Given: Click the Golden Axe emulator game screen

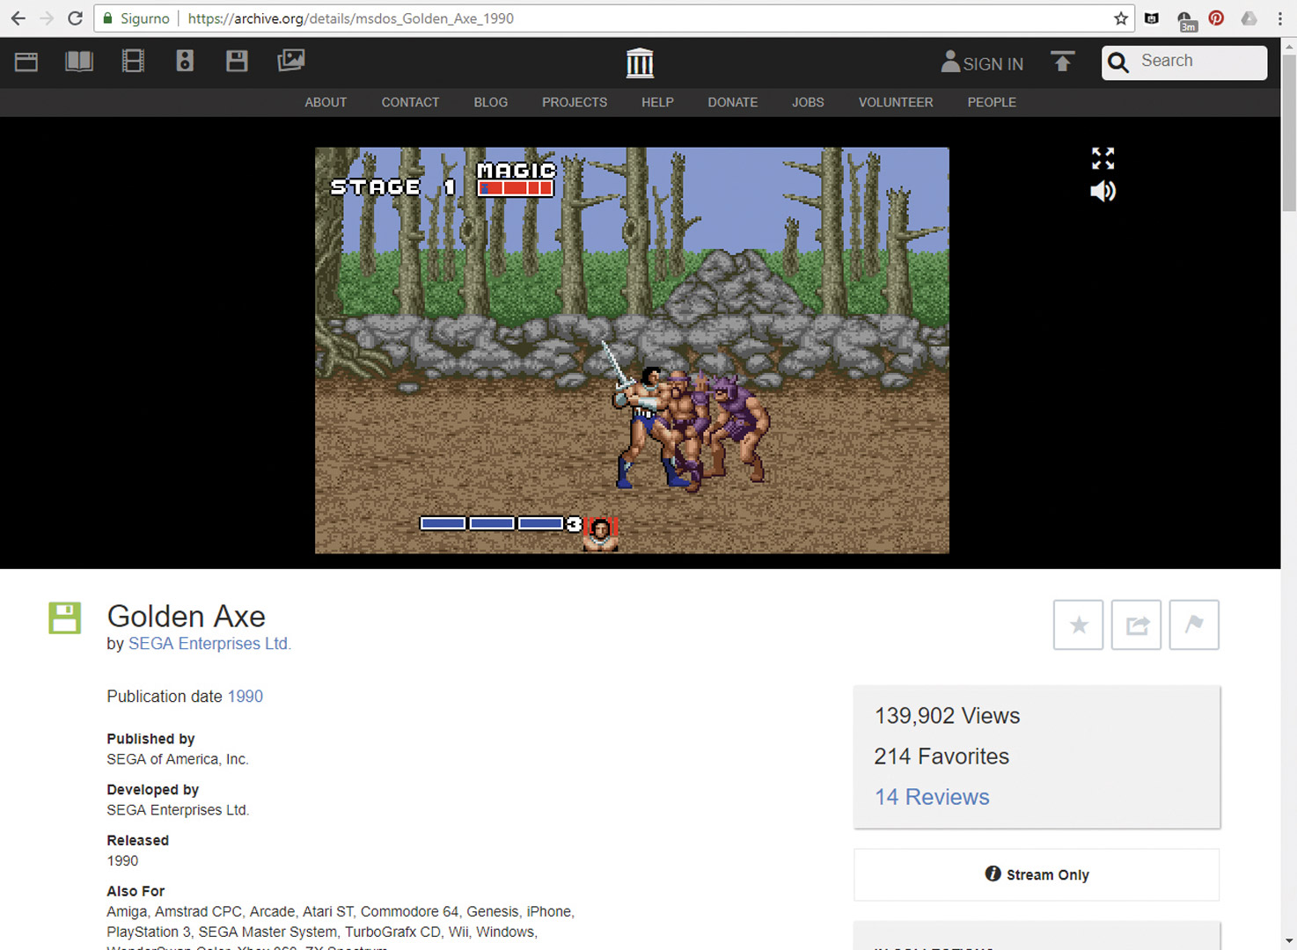Looking at the screenshot, I should click(x=632, y=350).
